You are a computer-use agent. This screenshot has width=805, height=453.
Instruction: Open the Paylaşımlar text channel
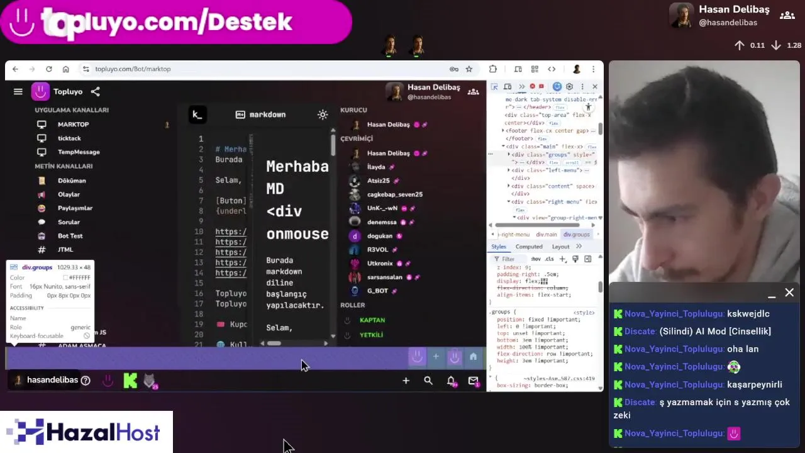pyautogui.click(x=75, y=208)
